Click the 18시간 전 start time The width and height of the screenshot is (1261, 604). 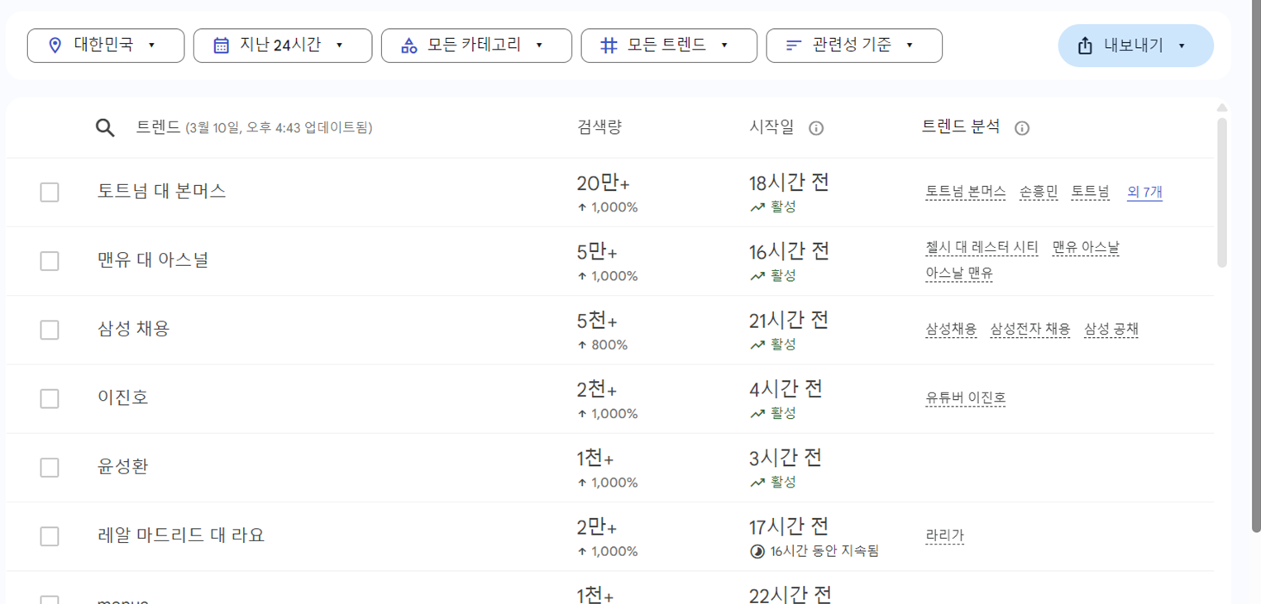tap(790, 183)
